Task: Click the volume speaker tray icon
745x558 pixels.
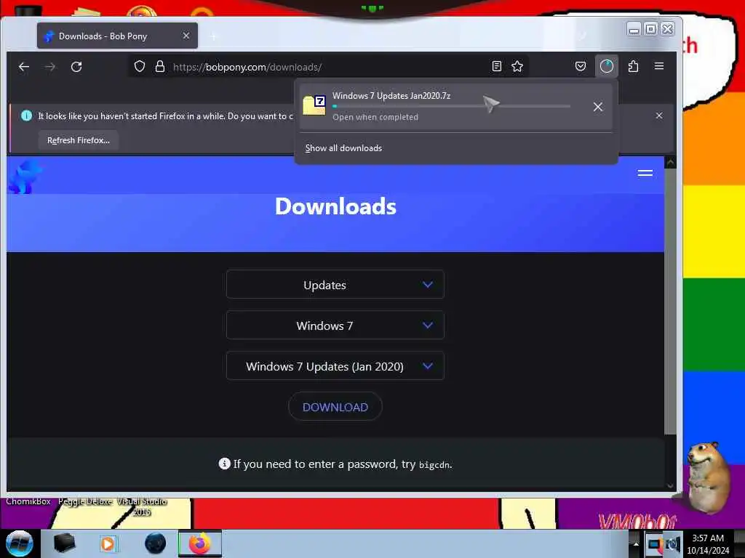Action: point(673,545)
